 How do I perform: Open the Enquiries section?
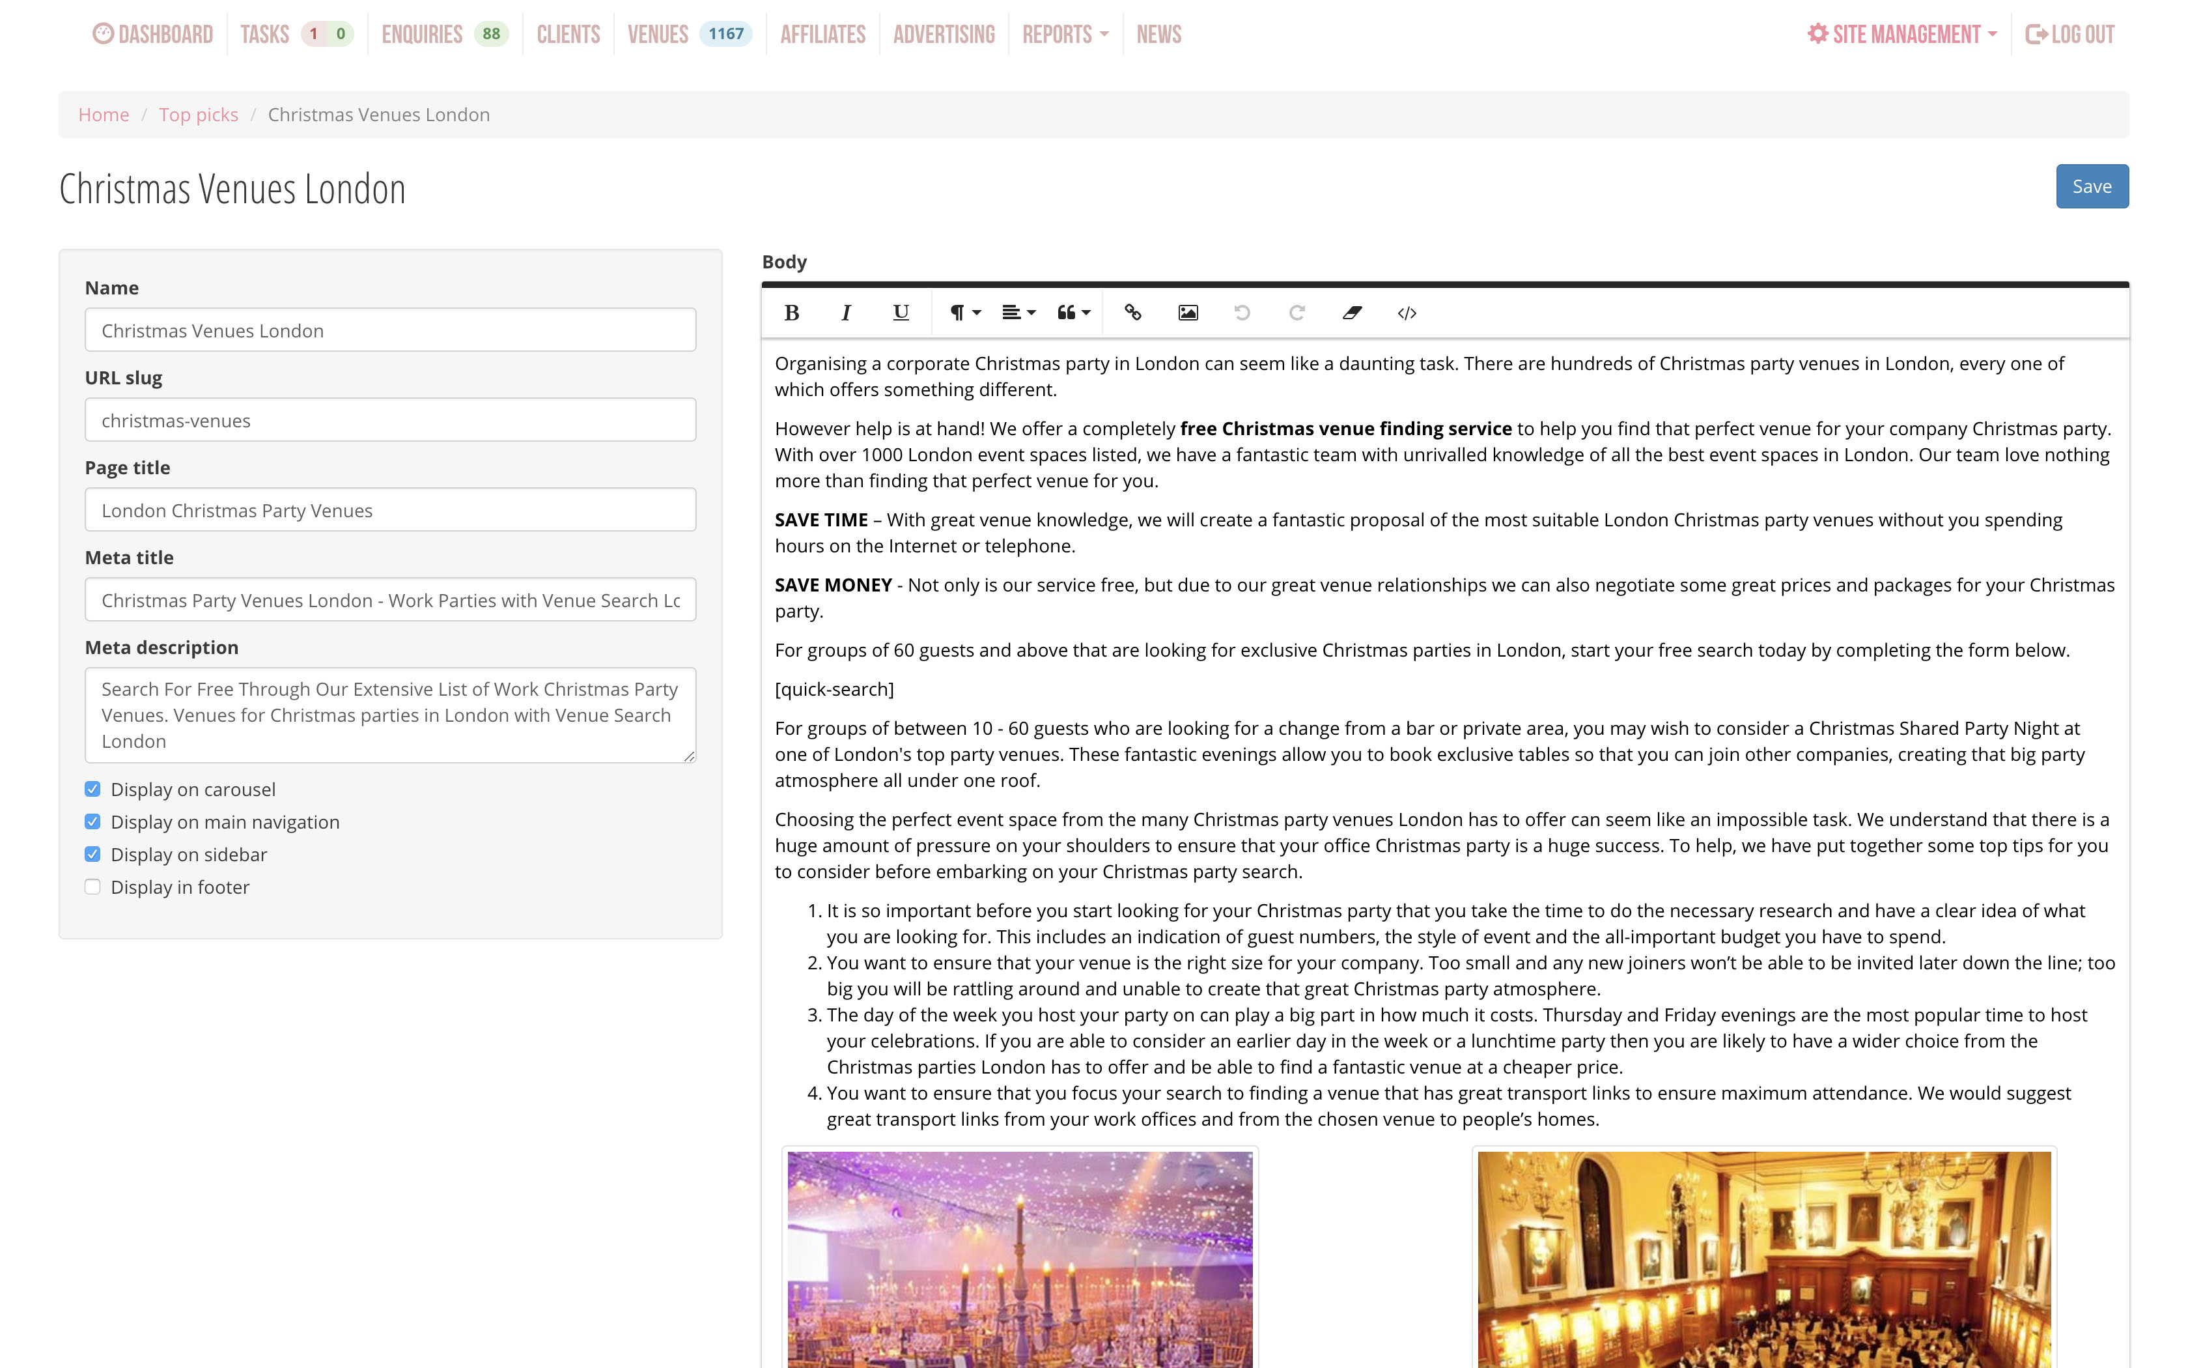[422, 35]
